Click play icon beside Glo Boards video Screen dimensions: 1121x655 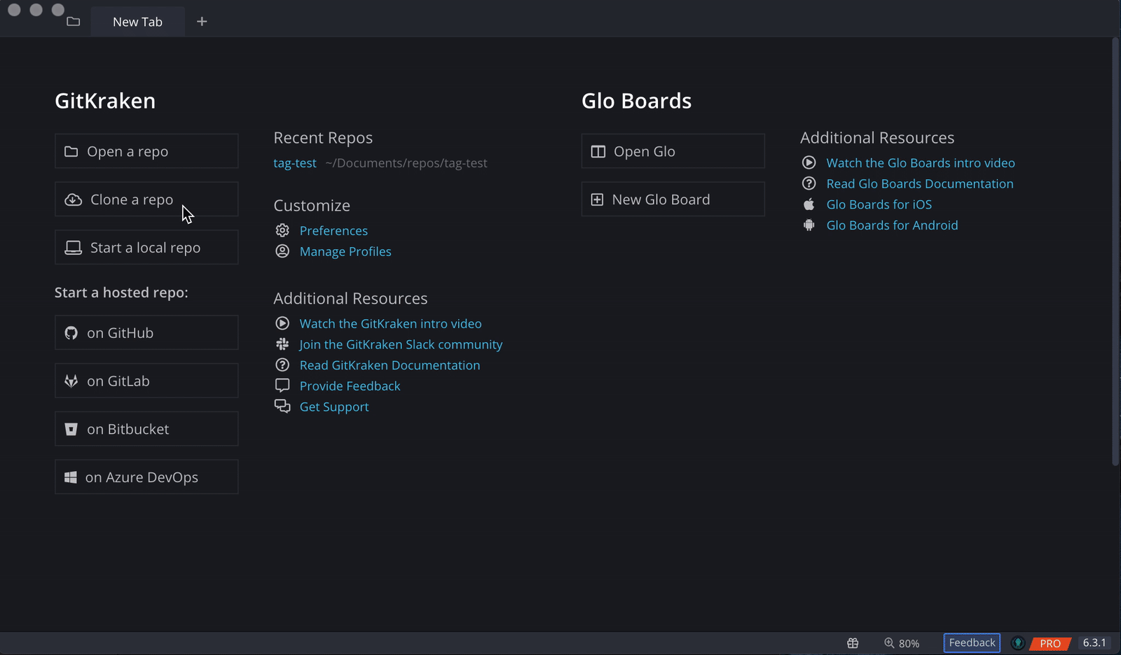tap(809, 162)
